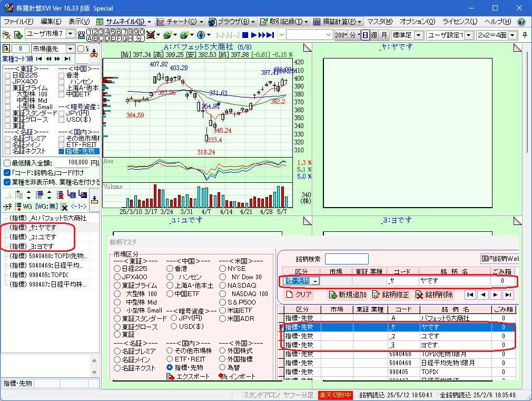
Task: Expand the Buffett chart panel's corner triangle
Action: click(x=307, y=48)
